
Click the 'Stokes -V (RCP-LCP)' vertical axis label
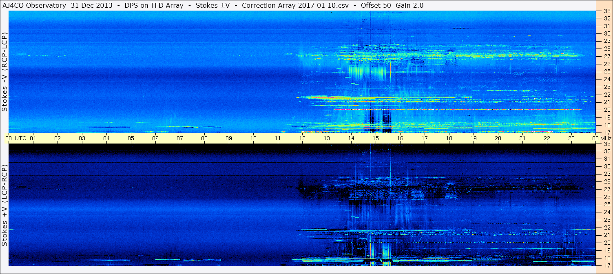(x=5, y=72)
